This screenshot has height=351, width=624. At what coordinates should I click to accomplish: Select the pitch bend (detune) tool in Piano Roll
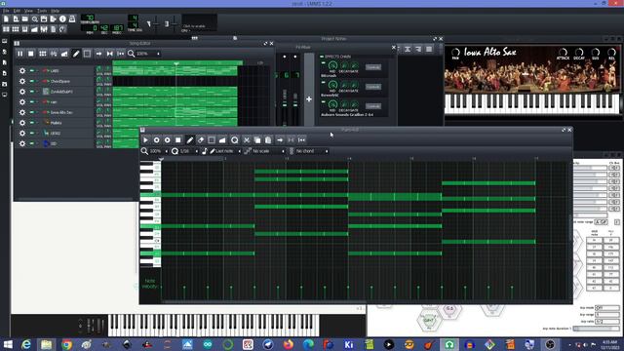(222, 140)
